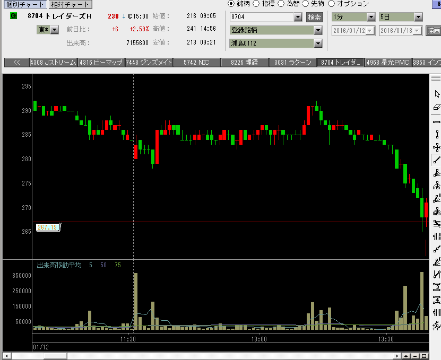Click the square reset button beside zoom minus
Viewport: 441px width, 360px height.
pyautogui.click(x=424, y=356)
